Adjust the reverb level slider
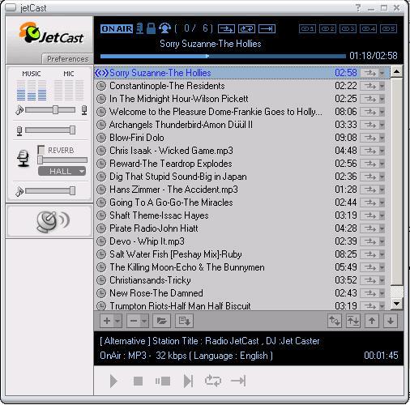 62,160
